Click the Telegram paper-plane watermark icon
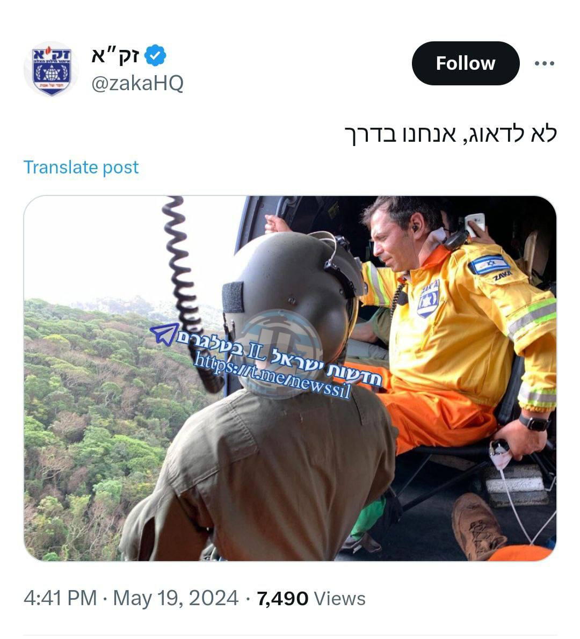The height and width of the screenshot is (639, 580). (x=165, y=334)
